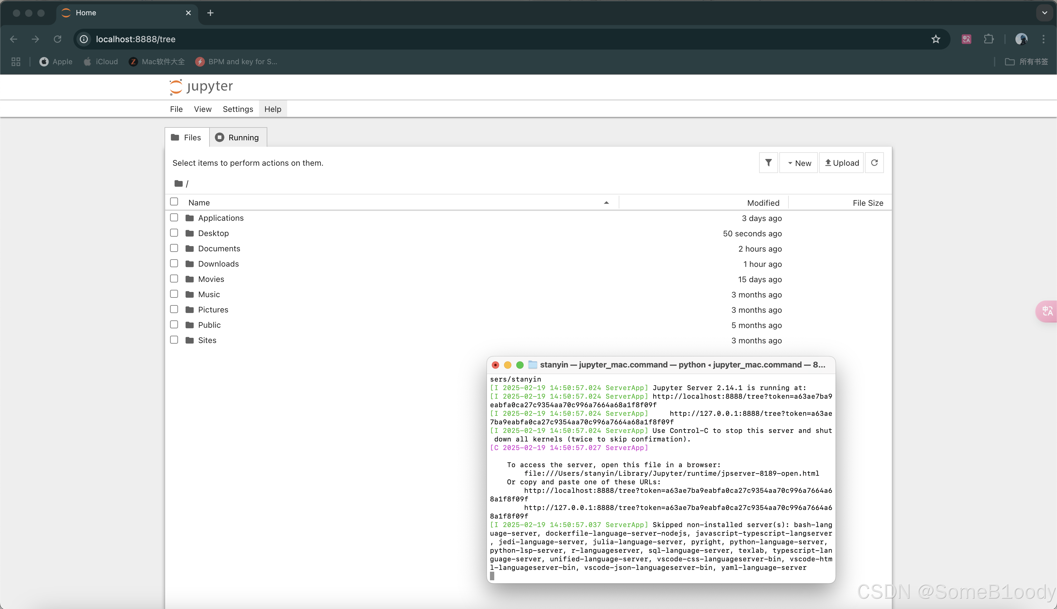Click the Movies folder icon
The image size is (1057, 609).
190,279
